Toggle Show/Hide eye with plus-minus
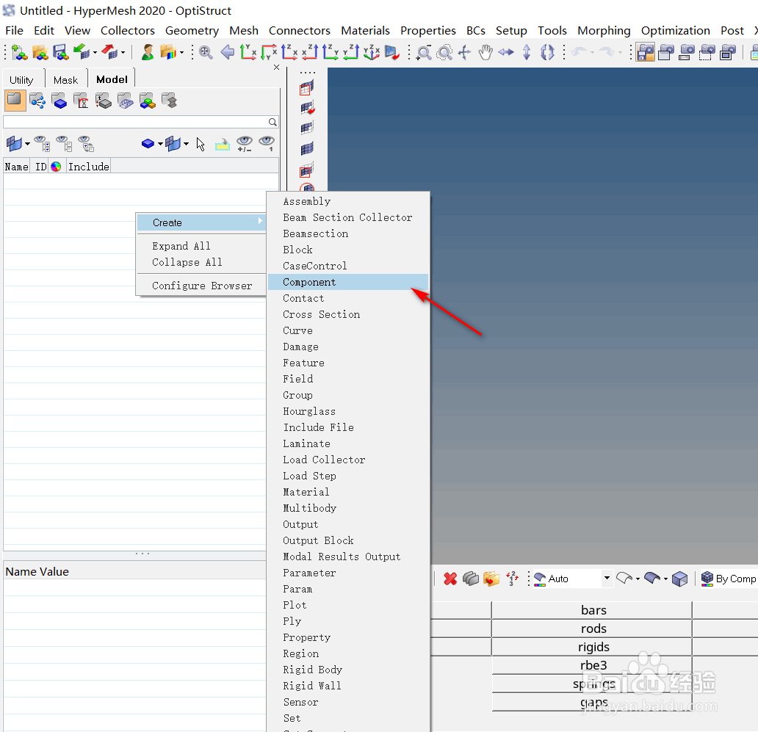Viewport: 758px width, 732px height. click(245, 143)
